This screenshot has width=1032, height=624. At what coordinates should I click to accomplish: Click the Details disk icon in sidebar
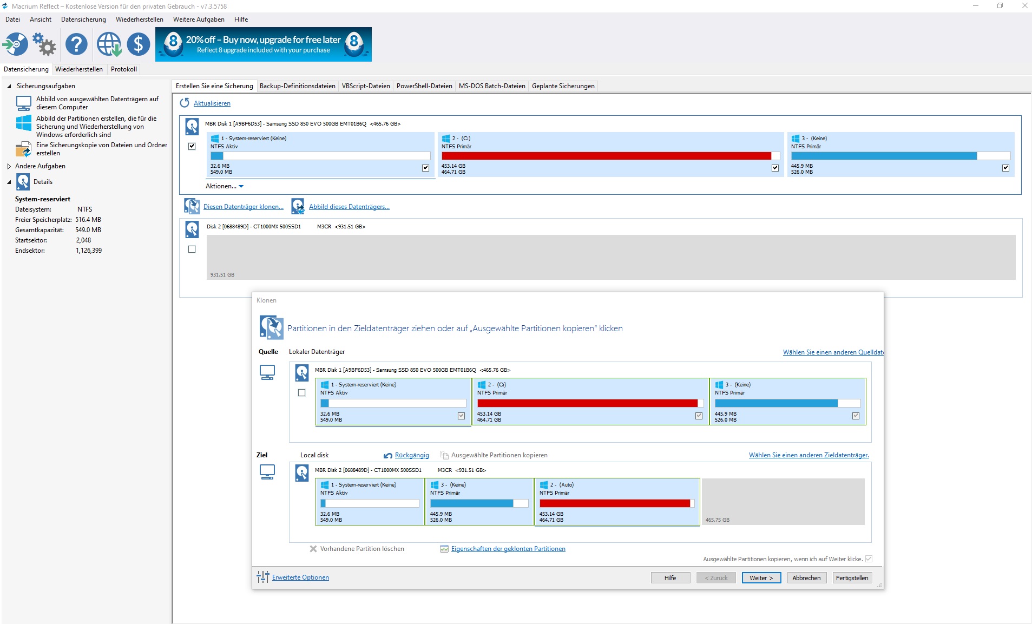pos(23,182)
